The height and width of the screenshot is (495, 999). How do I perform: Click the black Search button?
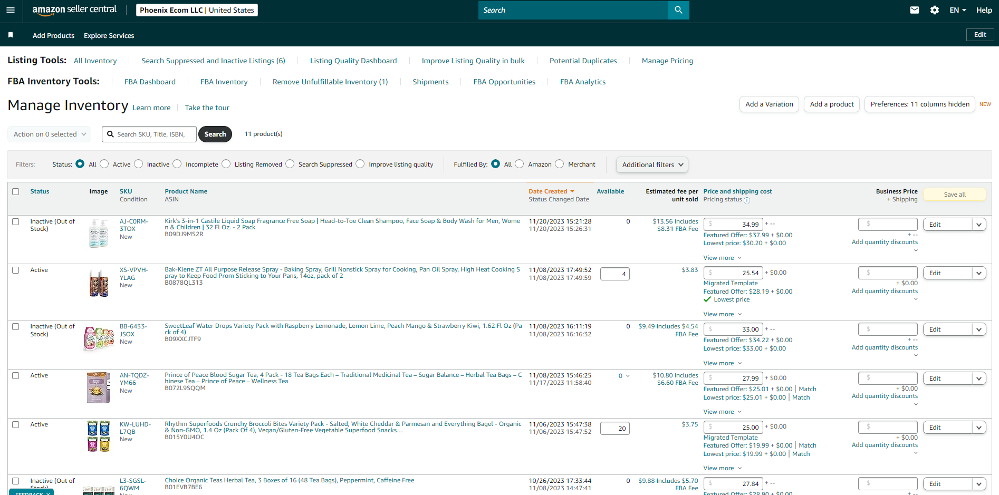215,134
